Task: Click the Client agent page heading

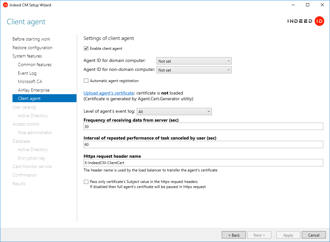Action: tap(26, 22)
